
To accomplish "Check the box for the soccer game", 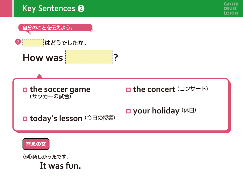I will (x=25, y=90).
